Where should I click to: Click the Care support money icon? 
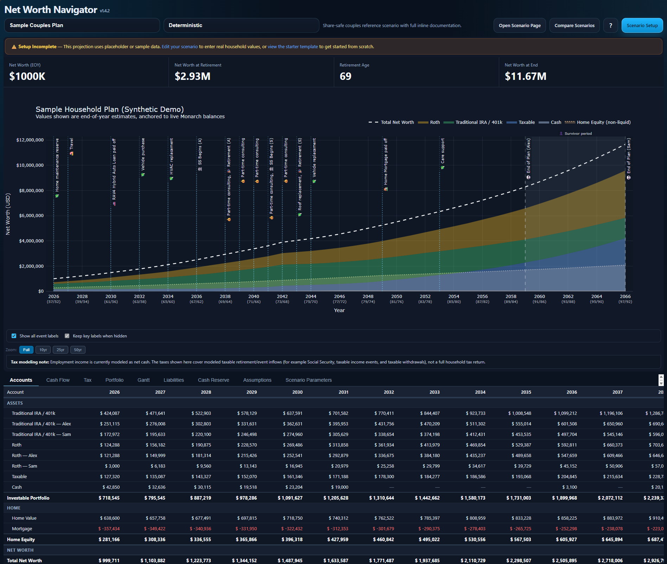click(443, 167)
